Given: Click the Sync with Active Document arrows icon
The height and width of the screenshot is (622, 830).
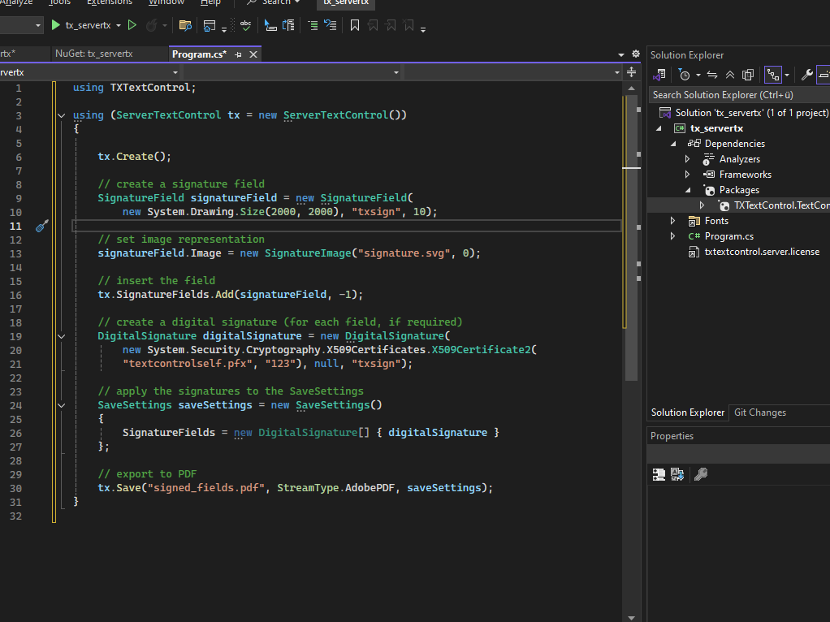Looking at the screenshot, I should tap(712, 75).
